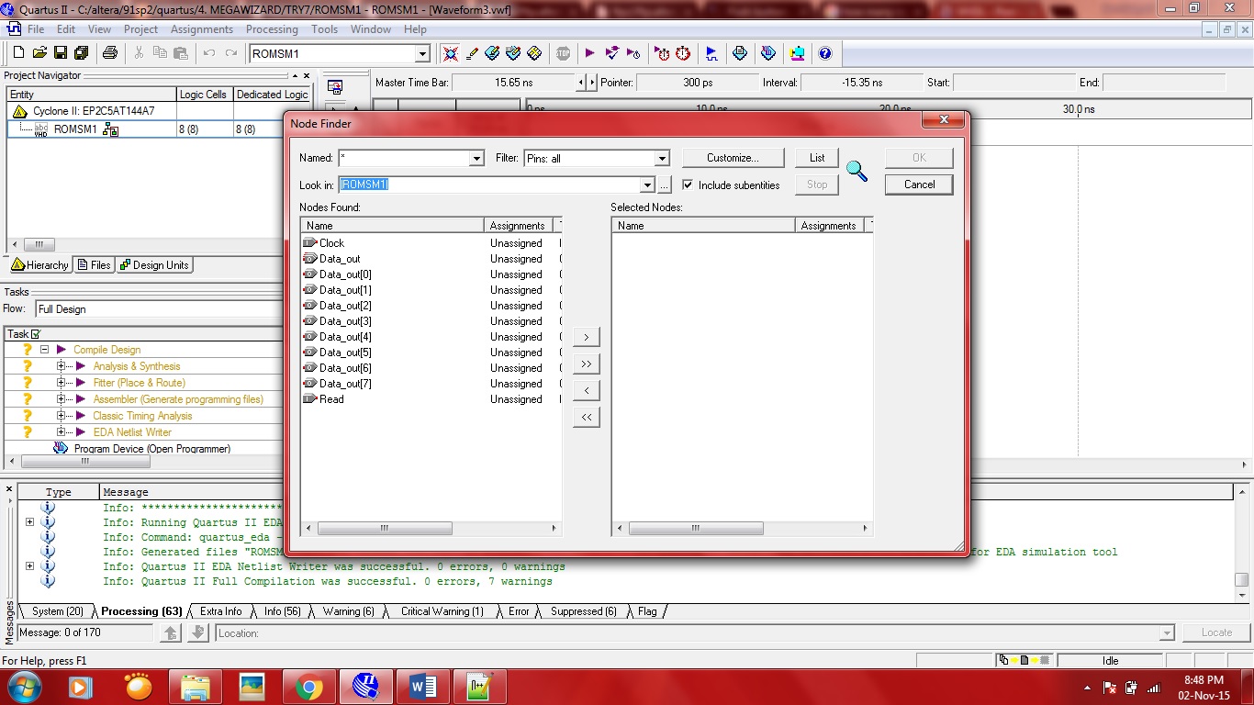Viewport: 1254px width, 705px height.
Task: Click the >> button to add all nodes
Action: click(x=586, y=364)
